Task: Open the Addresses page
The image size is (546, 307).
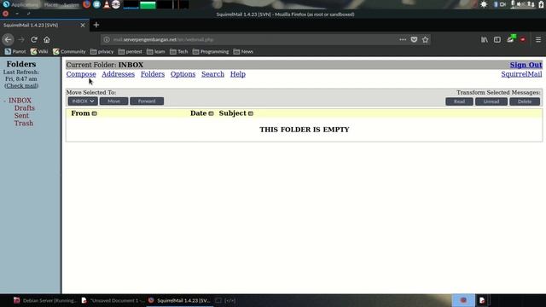Action: [x=118, y=74]
